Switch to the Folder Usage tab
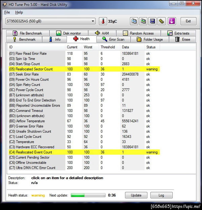 [150, 40]
